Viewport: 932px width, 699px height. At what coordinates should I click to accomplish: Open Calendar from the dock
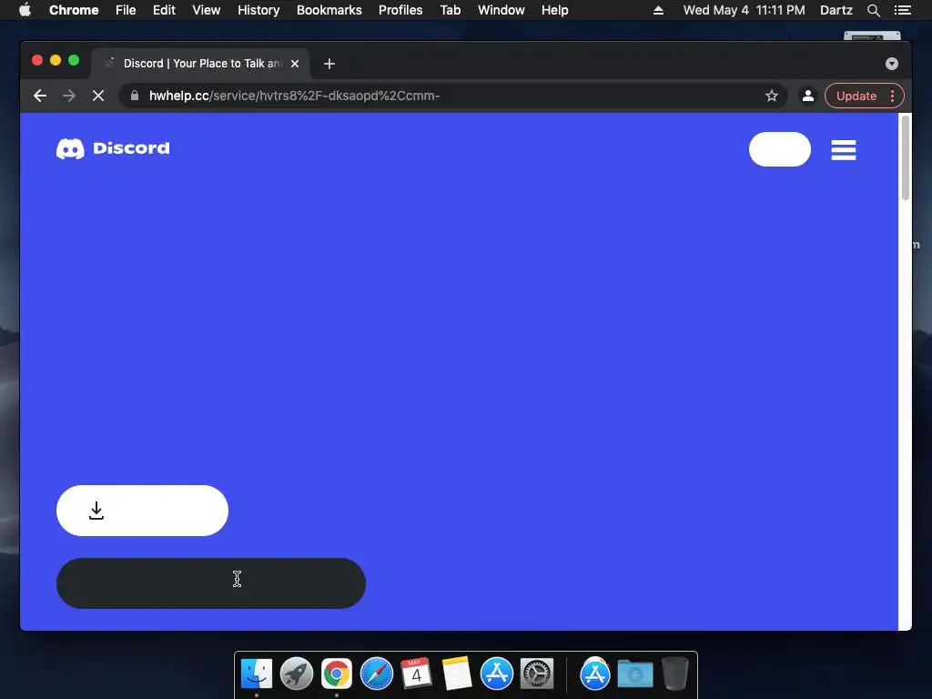click(416, 674)
